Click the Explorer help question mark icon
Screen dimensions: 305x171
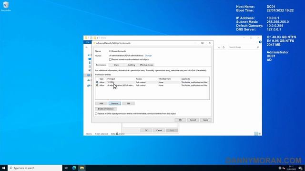pos(260,42)
